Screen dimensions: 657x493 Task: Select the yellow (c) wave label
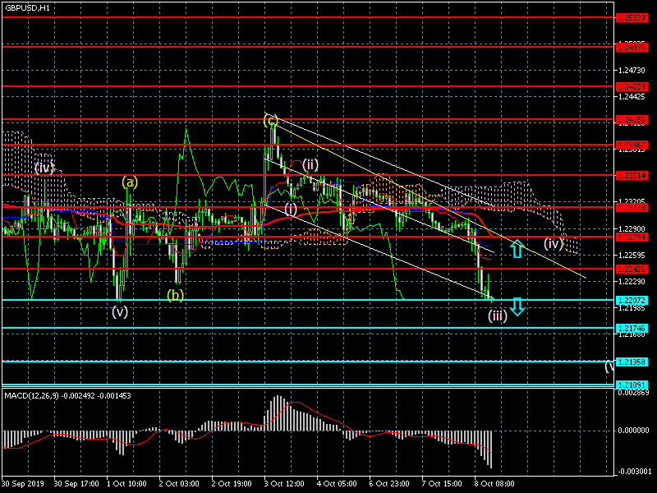(271, 121)
